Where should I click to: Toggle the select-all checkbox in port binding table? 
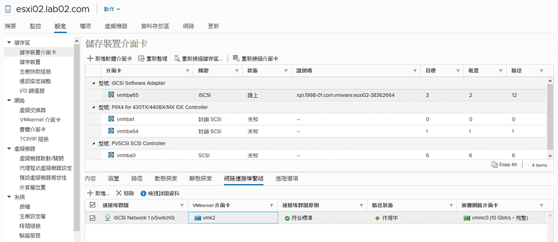click(93, 205)
